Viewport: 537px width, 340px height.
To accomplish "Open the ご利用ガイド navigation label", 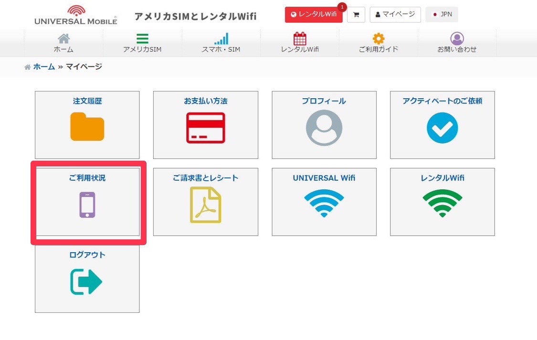I will [379, 49].
